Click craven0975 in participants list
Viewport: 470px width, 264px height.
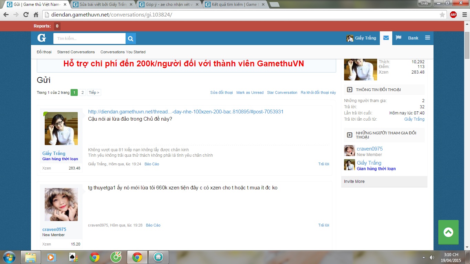[x=370, y=149]
